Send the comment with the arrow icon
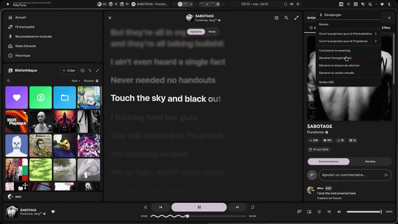398x224 pixels. 386,175
